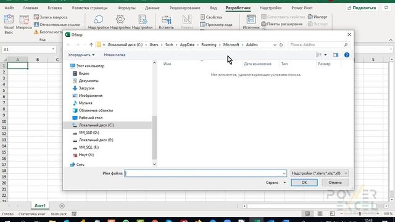Screen dimensions: 395x222
Task: Close the Обзор dialog
Action: pyautogui.click(x=349, y=35)
